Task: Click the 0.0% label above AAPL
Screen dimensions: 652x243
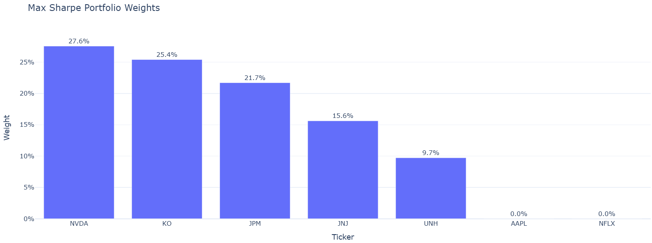Action: coord(519,214)
